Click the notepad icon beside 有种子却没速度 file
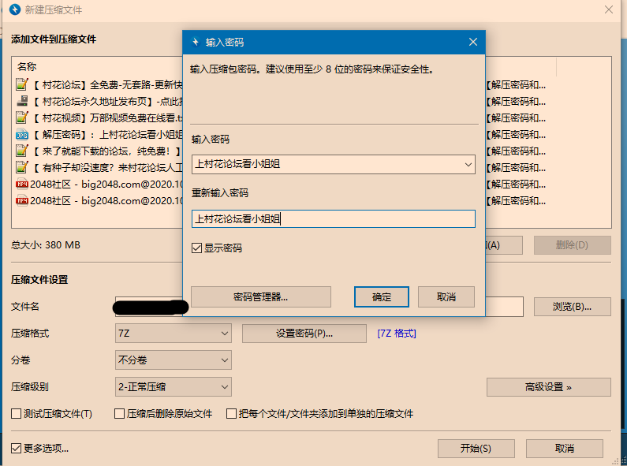This screenshot has height=466, width=627. click(21, 167)
